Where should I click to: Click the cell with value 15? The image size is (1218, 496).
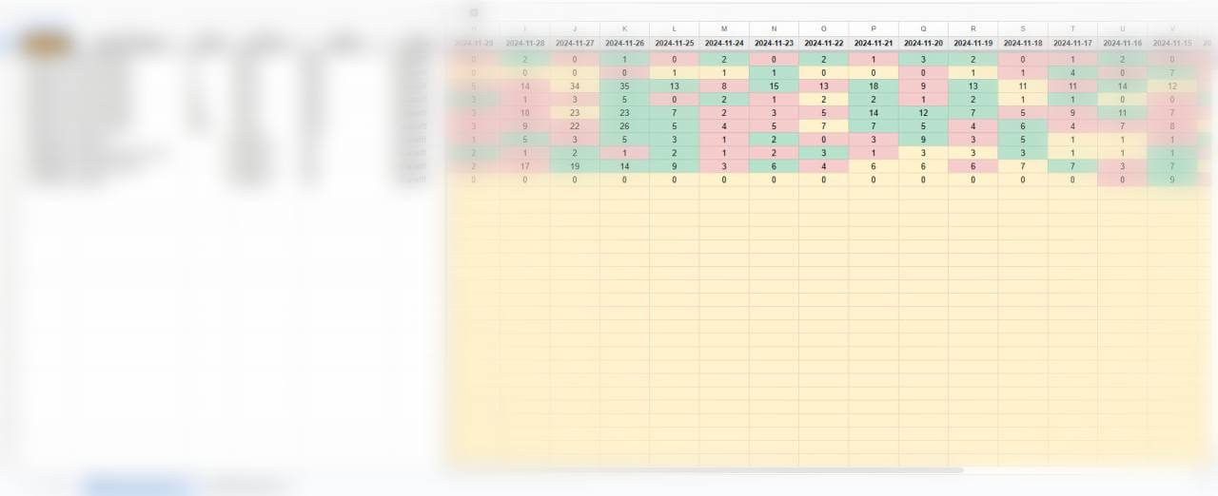[774, 86]
